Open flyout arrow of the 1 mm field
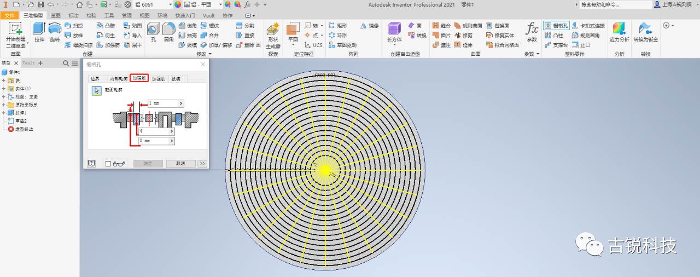Viewport: 700px width, 277px height. click(181, 103)
